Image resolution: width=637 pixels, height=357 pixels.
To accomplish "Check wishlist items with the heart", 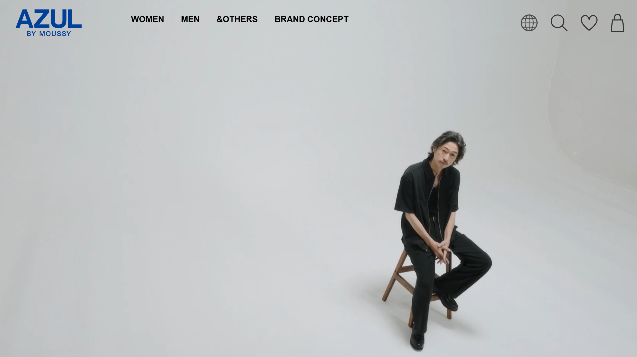I will click(x=589, y=23).
